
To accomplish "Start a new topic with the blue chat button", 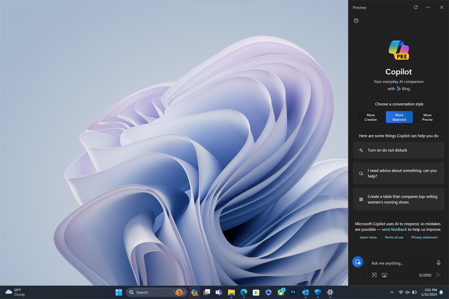I will point(358,262).
